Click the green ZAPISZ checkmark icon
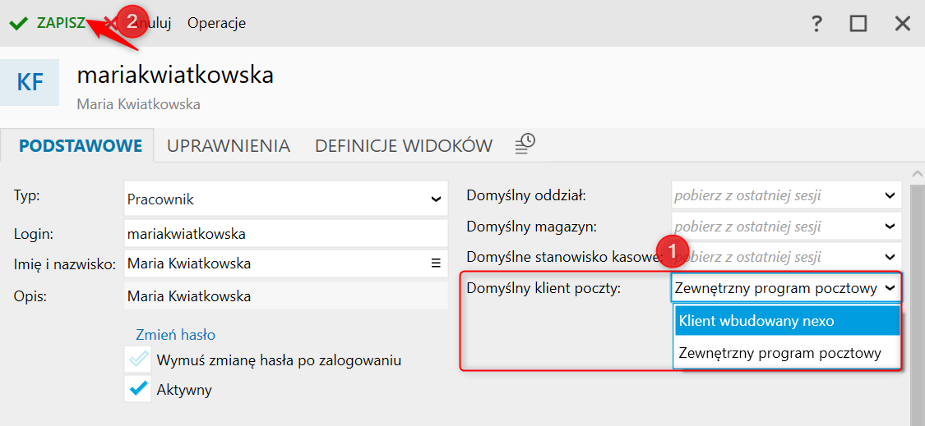 (18, 23)
